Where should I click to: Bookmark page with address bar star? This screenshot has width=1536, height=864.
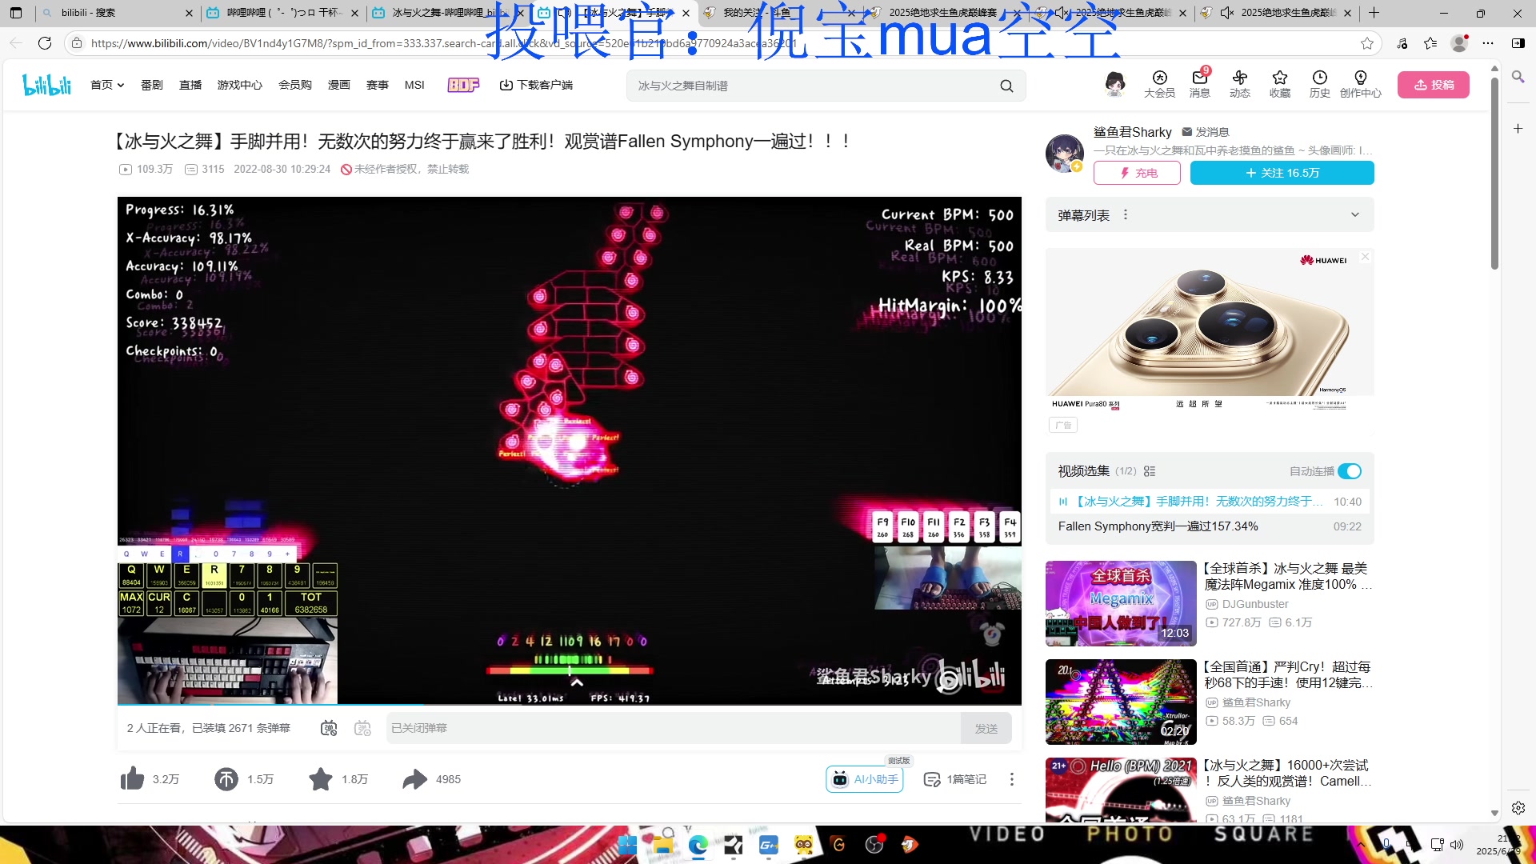(x=1367, y=43)
